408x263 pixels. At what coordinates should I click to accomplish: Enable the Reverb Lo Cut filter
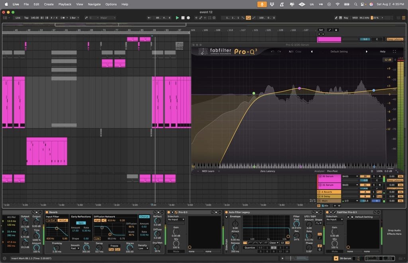[x=51, y=220]
